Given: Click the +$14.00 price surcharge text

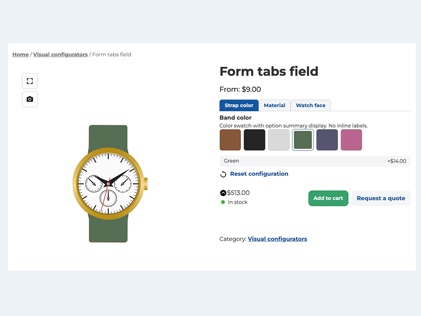Looking at the screenshot, I should (397, 161).
